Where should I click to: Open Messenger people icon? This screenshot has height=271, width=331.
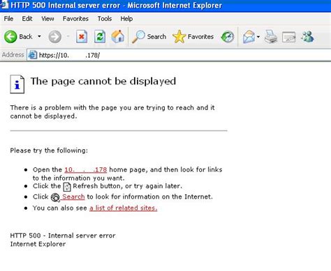307,37
